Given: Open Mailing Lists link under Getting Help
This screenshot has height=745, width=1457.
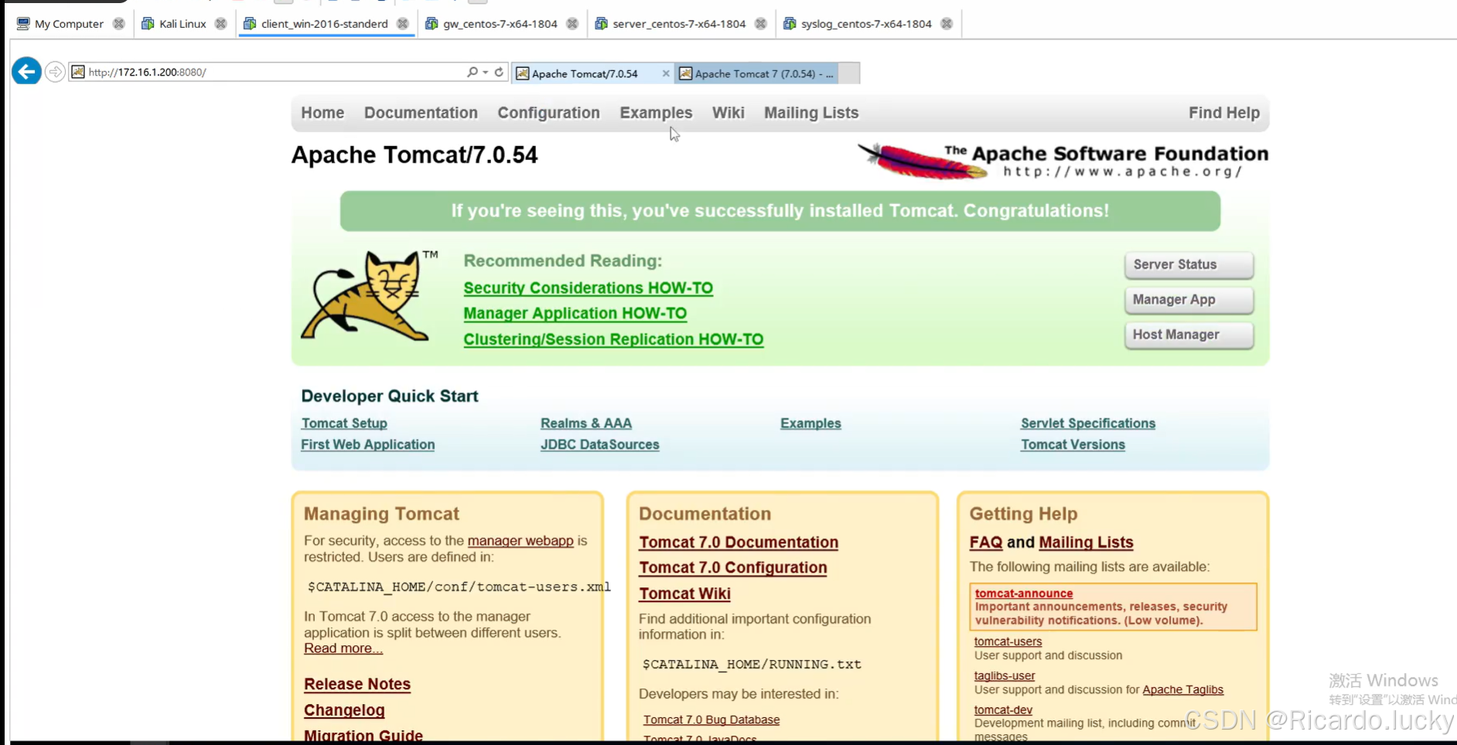Looking at the screenshot, I should click(x=1086, y=543).
